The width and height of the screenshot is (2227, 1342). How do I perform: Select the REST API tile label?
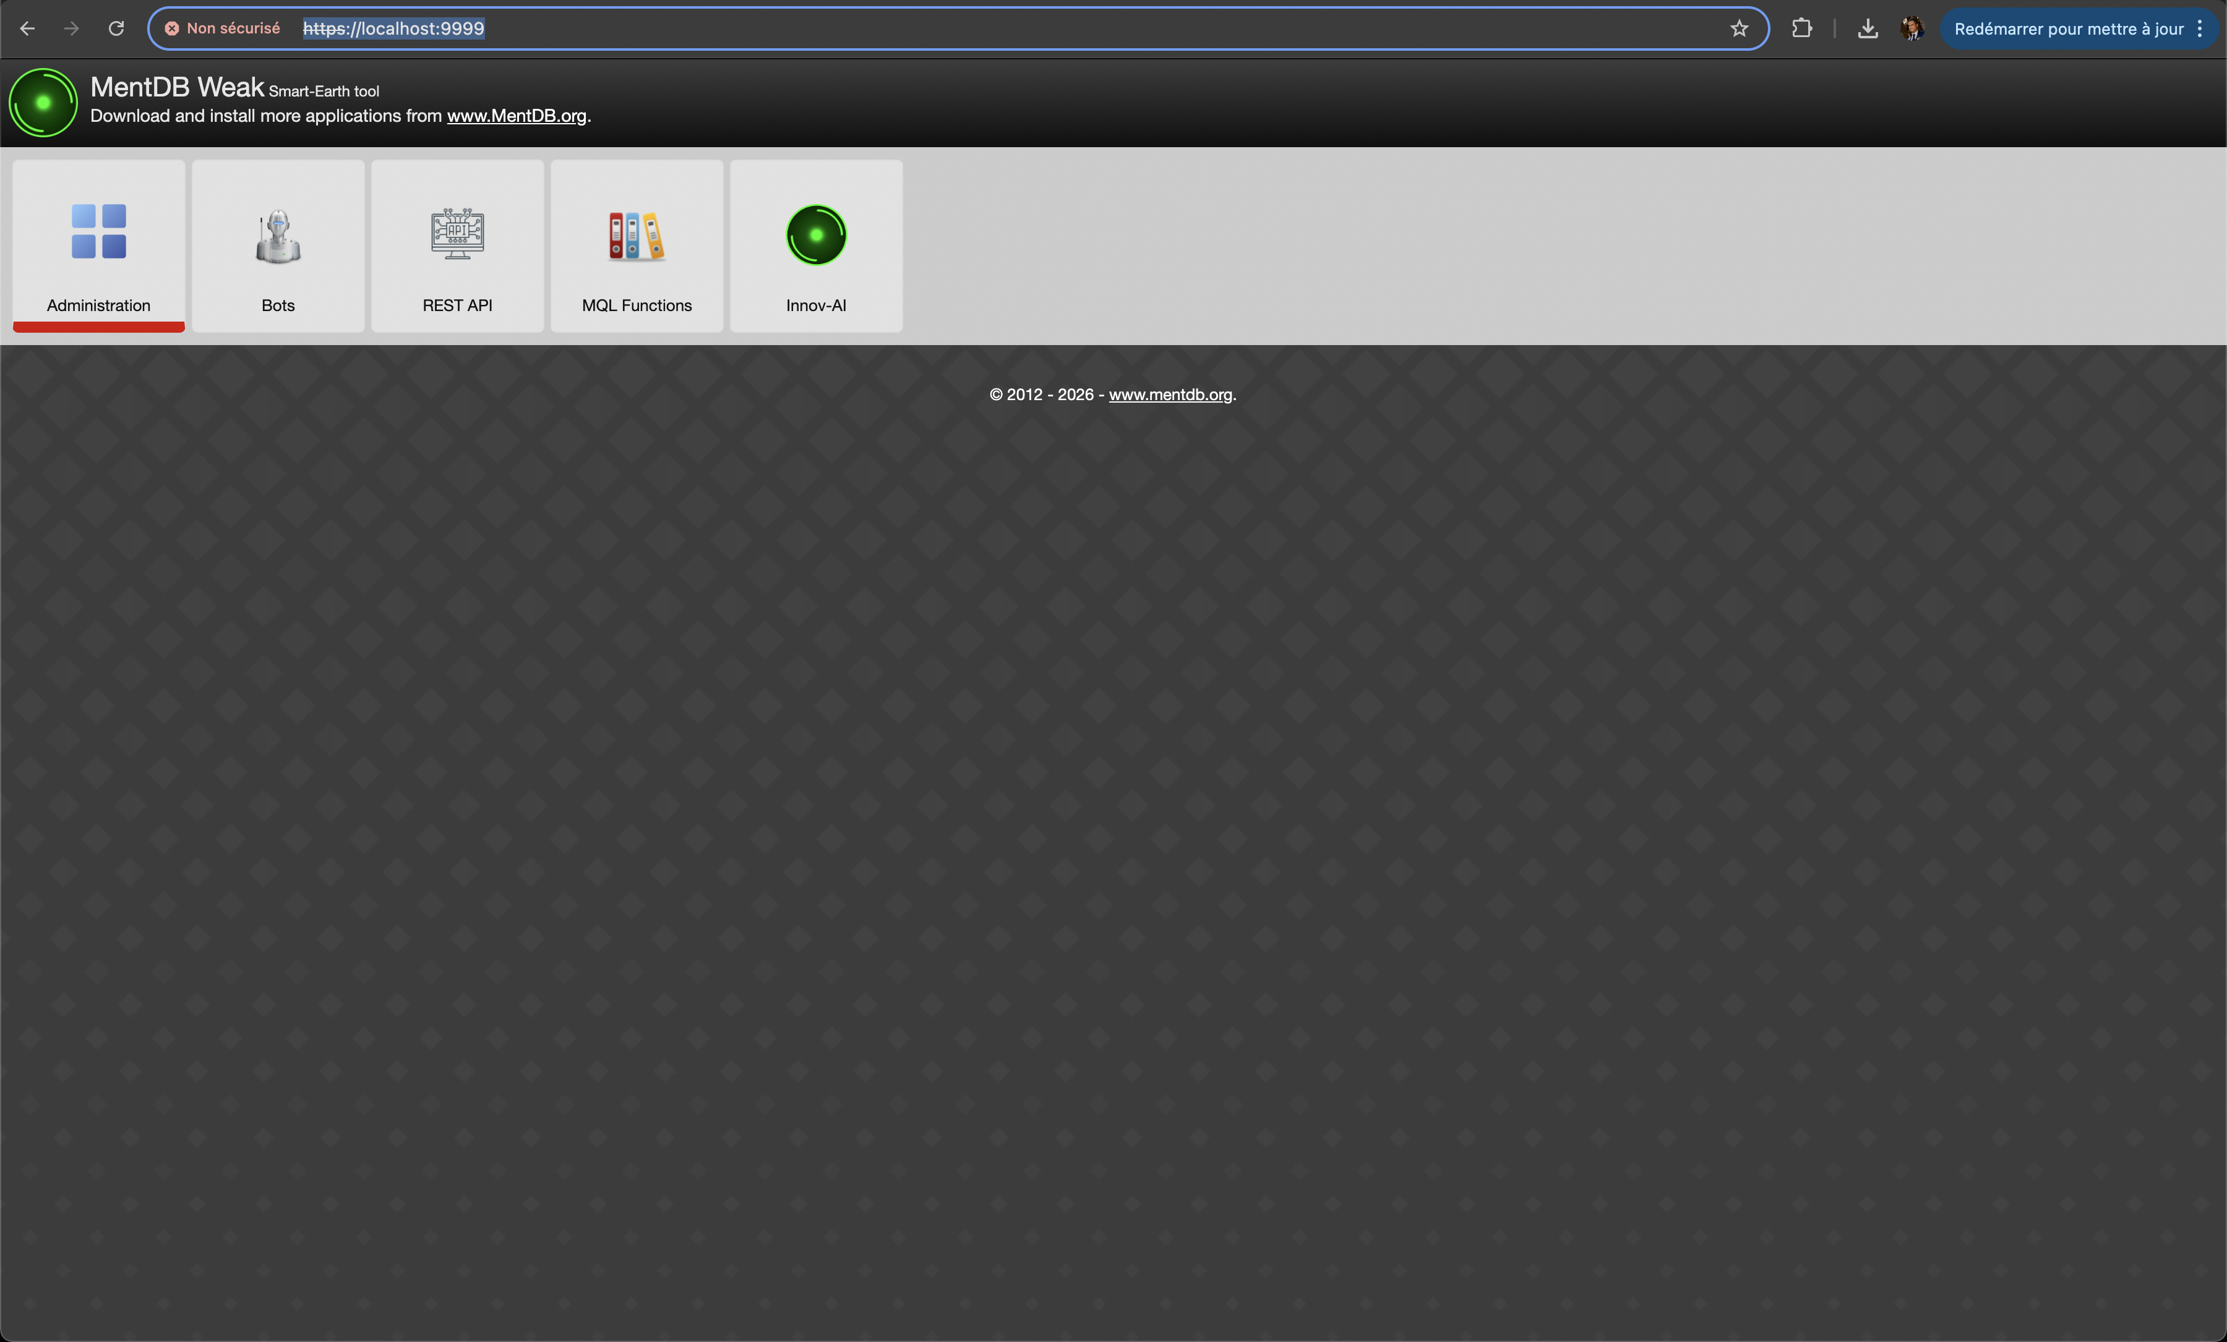(x=457, y=306)
